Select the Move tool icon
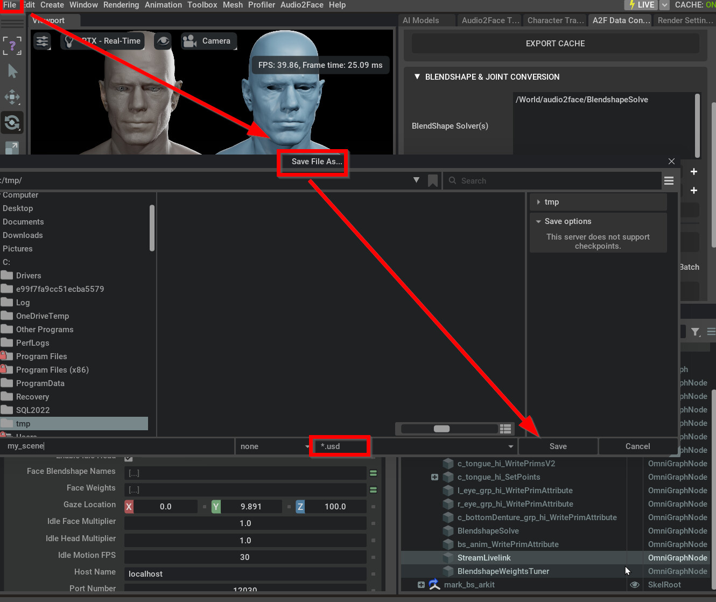The image size is (716, 602). (12, 97)
